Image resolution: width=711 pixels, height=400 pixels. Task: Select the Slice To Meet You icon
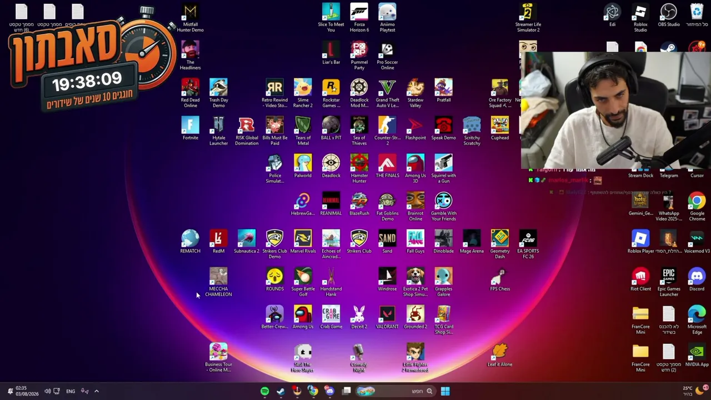(x=331, y=17)
